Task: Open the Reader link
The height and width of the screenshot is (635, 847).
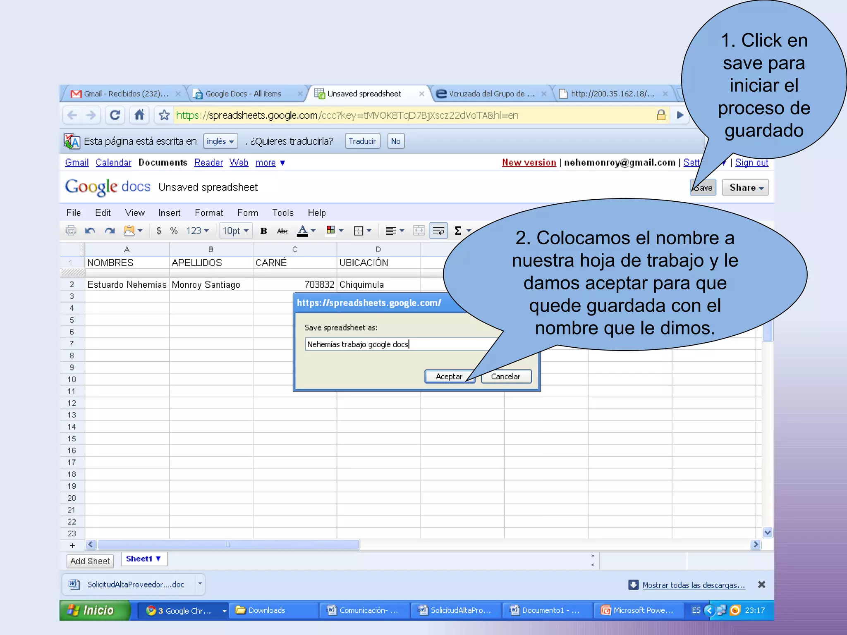Action: point(208,162)
